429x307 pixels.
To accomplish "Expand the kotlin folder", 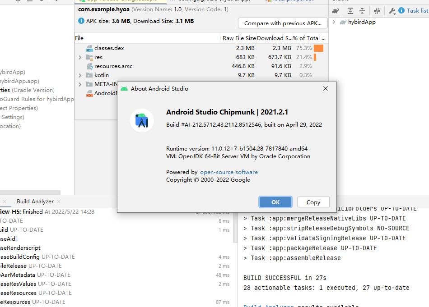I will tap(80, 75).
